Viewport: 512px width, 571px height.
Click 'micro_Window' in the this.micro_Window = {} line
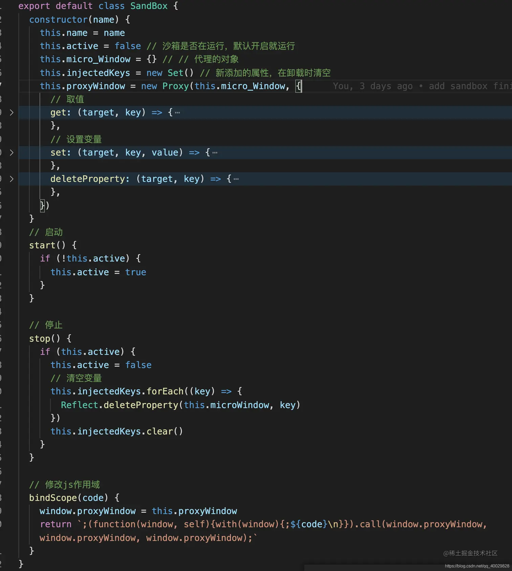(x=98, y=59)
